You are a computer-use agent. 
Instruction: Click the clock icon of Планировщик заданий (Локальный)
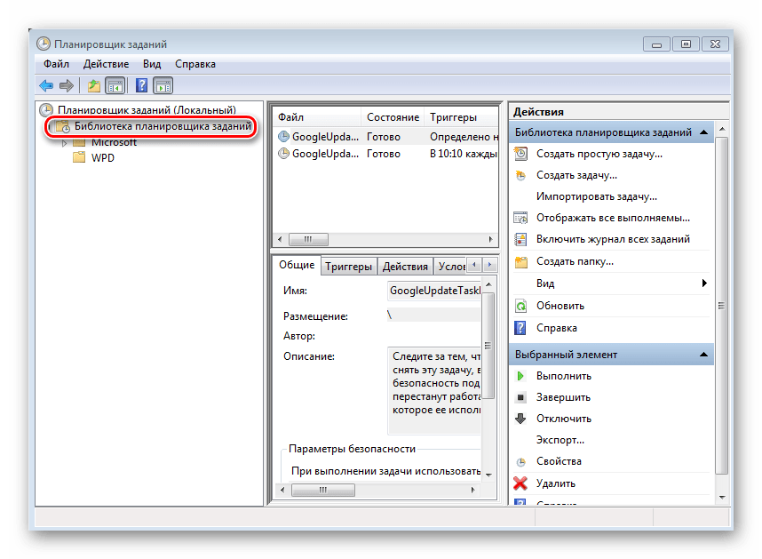pyautogui.click(x=45, y=110)
